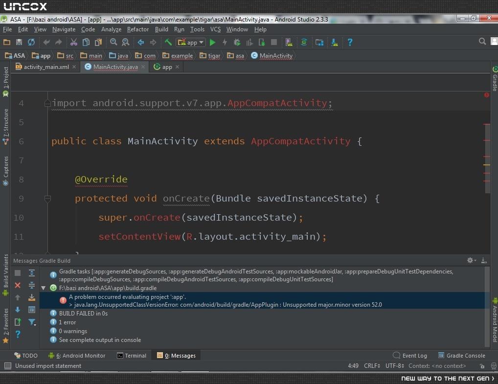
Task: Open the Refactor menu
Action: click(138, 29)
